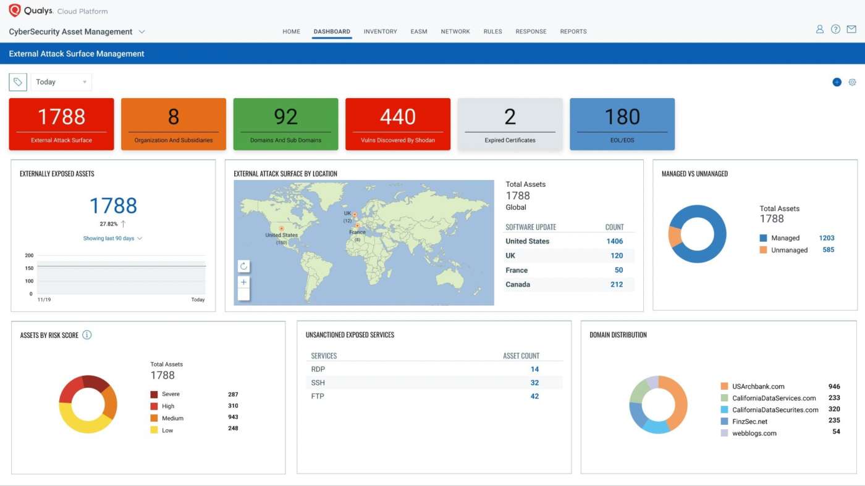Add a widget with the blue plus icon

pyautogui.click(x=837, y=81)
